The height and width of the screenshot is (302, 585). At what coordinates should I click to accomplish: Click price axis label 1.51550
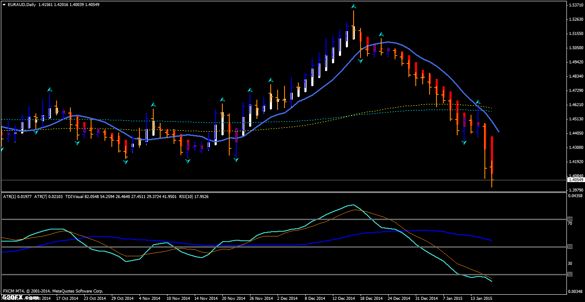pos(577,34)
